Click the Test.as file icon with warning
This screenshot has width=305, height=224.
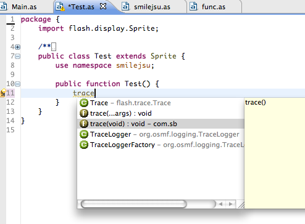[60, 7]
